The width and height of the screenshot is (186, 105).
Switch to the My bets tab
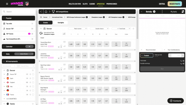pyautogui.click(x=174, y=12)
